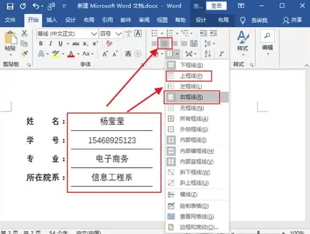Toggle Bold formatting
310x234 pixels.
(x=41, y=43)
